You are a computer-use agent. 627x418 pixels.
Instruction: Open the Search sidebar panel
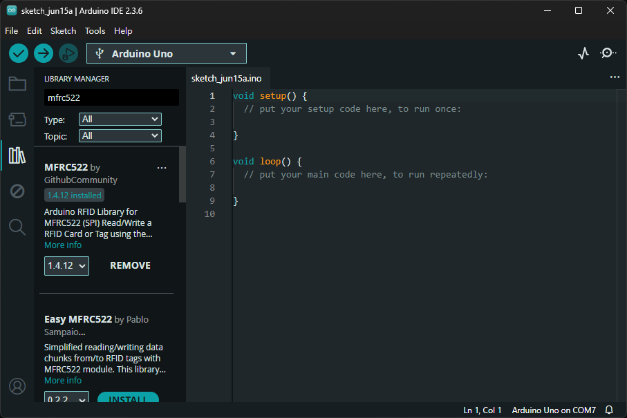coord(17,227)
